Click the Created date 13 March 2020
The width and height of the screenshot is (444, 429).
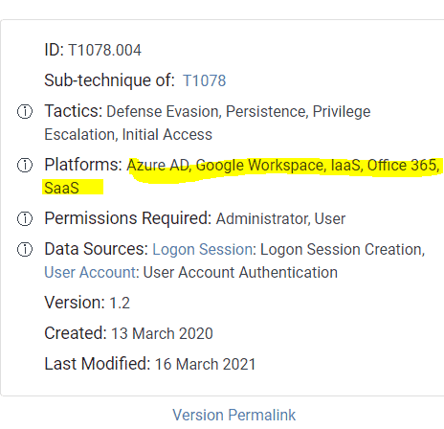click(x=162, y=333)
